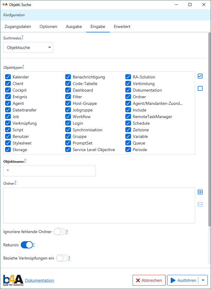
Task: Switch to the Zugangsdaten tab
Action: 18,26
